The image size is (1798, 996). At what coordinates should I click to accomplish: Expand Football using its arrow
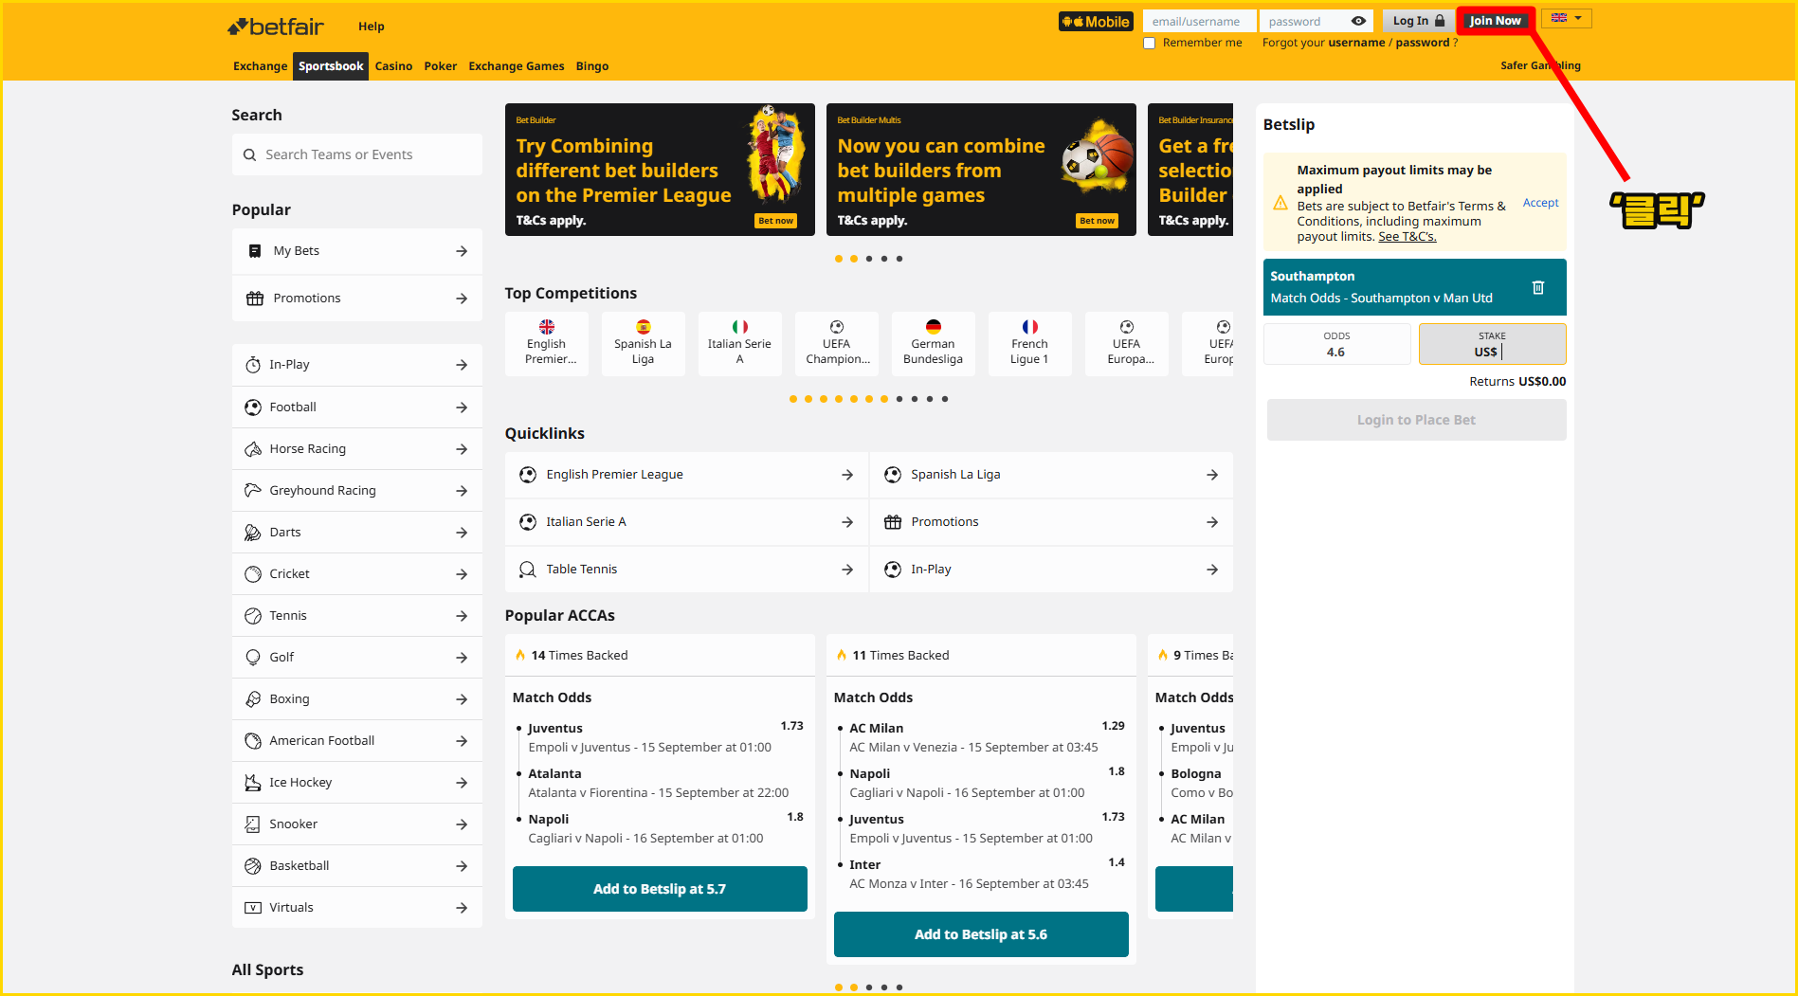tap(462, 407)
